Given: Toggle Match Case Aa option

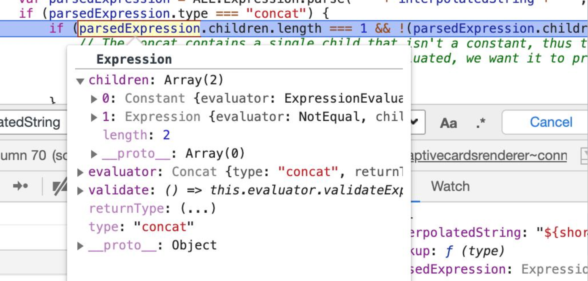Looking at the screenshot, I should [448, 123].
